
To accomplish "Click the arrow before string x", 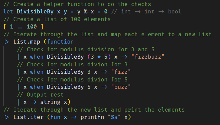I will tap(33, 102).
